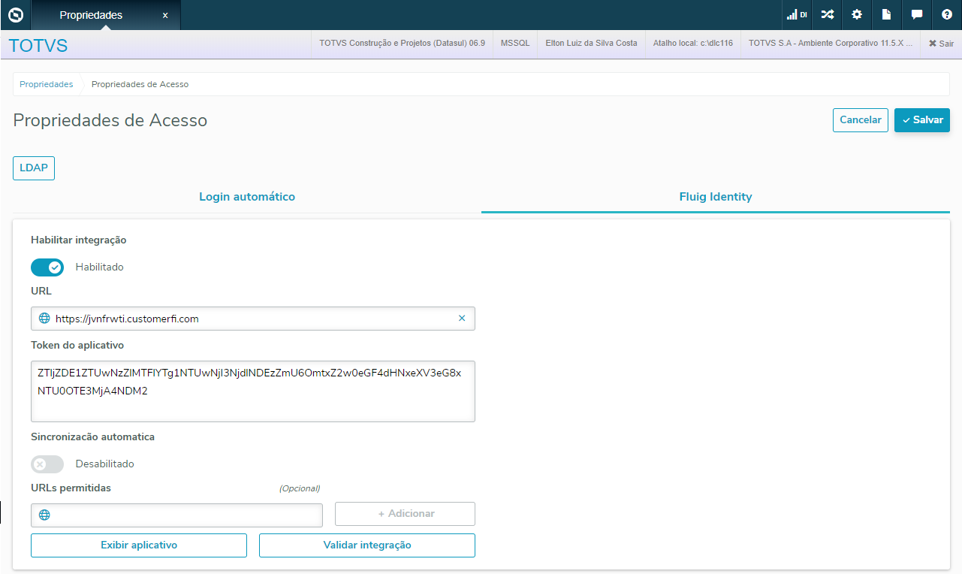Click Sair to log out
This screenshot has width=962, height=574.
[941, 44]
